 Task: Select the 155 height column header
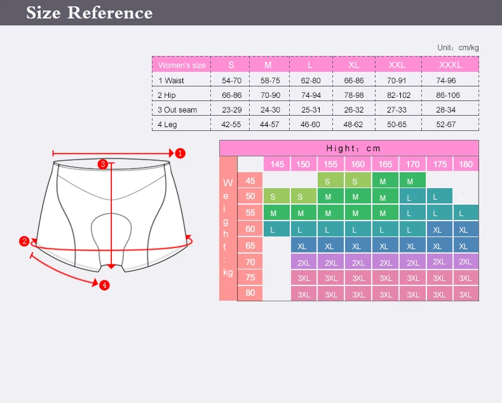pyautogui.click(x=330, y=165)
